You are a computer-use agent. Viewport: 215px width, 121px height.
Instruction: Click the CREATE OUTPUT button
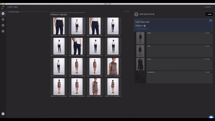(142, 29)
